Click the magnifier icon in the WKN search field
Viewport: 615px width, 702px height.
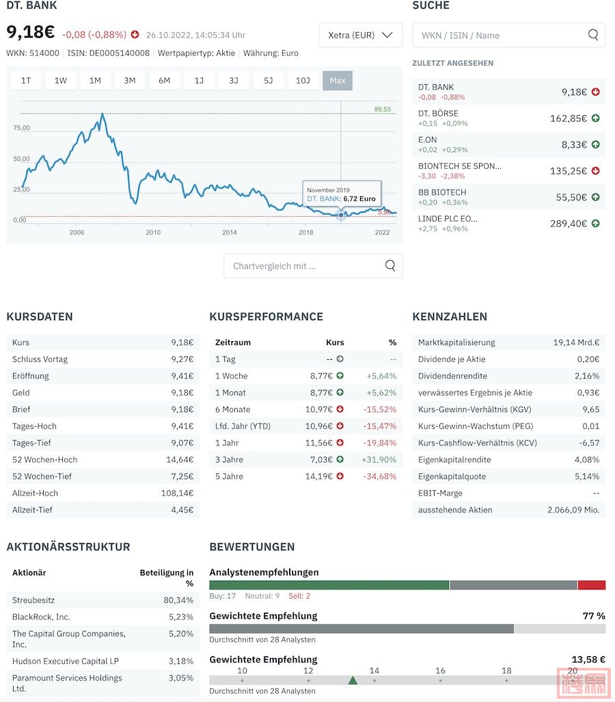[x=593, y=35]
